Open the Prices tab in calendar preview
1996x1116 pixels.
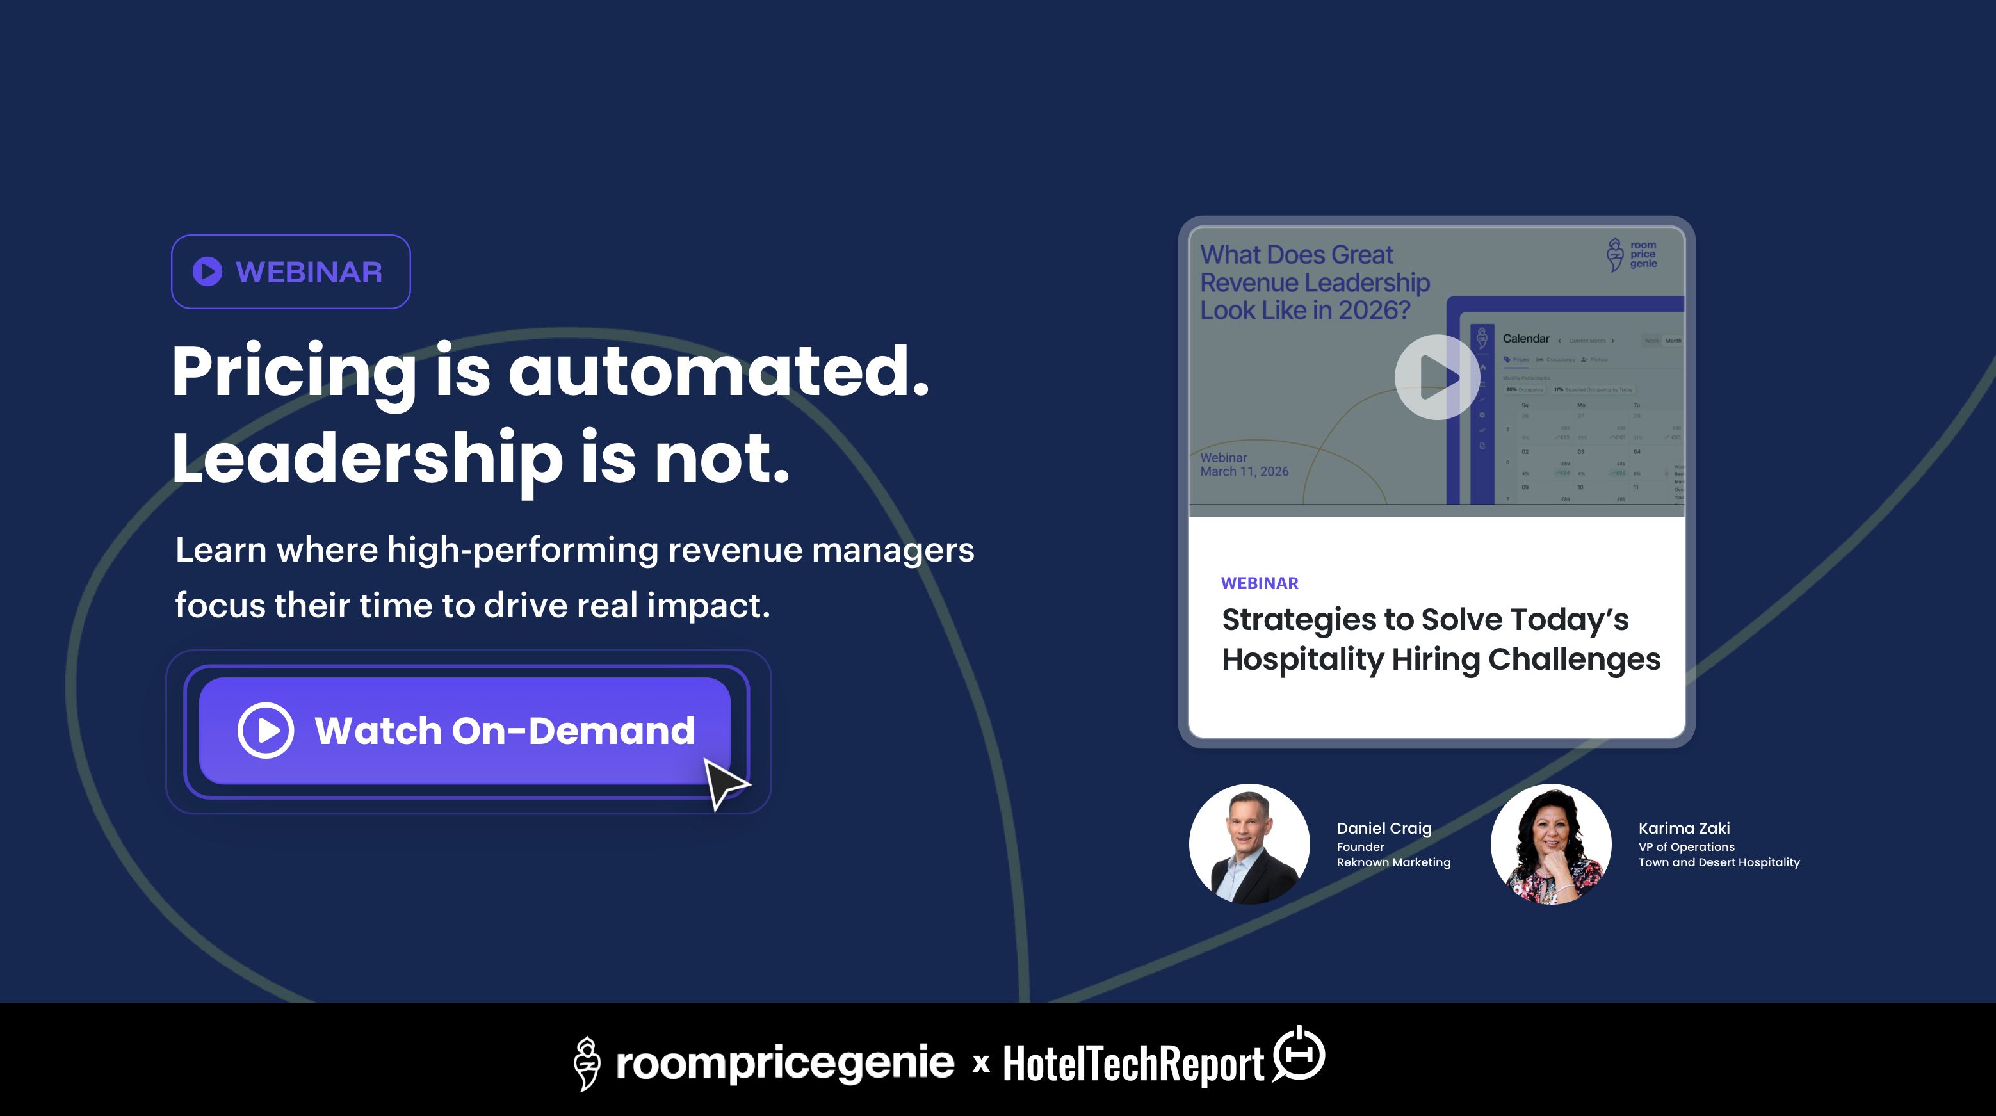tap(1517, 360)
